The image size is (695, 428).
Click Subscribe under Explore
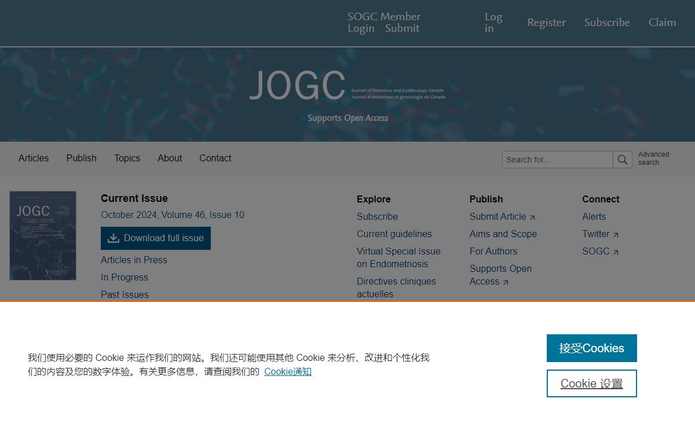pyautogui.click(x=377, y=216)
